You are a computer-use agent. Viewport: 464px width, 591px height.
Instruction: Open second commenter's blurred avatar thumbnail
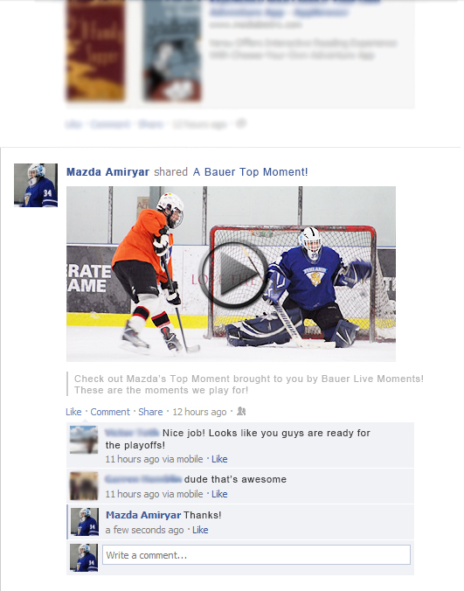(x=84, y=486)
